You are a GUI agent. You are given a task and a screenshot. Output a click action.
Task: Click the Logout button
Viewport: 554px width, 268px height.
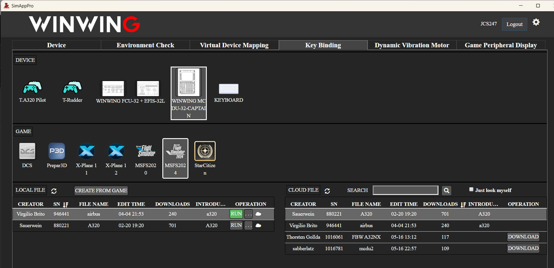click(515, 24)
